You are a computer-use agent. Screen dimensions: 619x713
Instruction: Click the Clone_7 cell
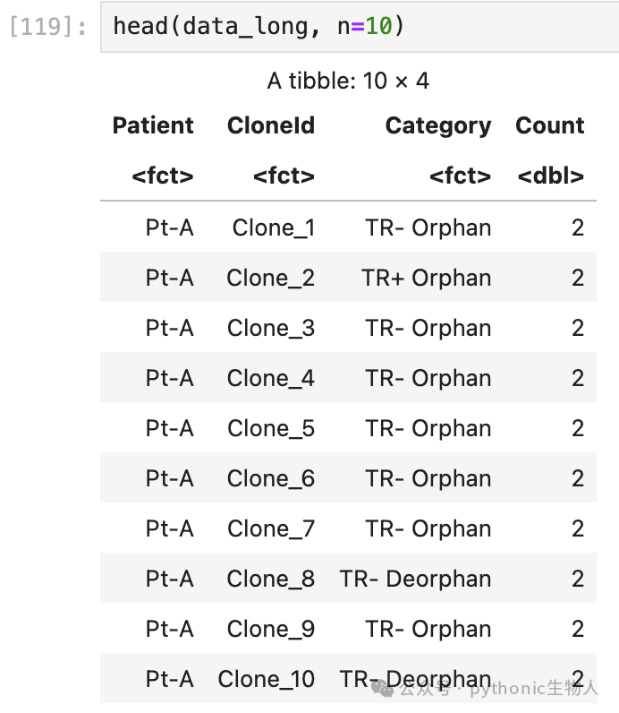point(271,528)
